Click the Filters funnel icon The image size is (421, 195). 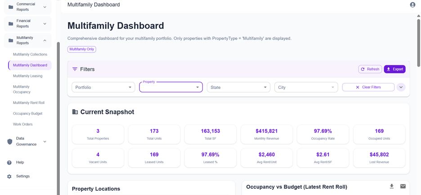(75, 69)
